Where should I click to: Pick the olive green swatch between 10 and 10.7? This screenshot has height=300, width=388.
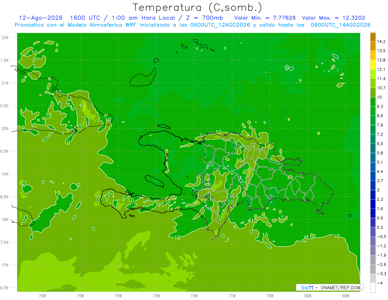click(x=373, y=92)
